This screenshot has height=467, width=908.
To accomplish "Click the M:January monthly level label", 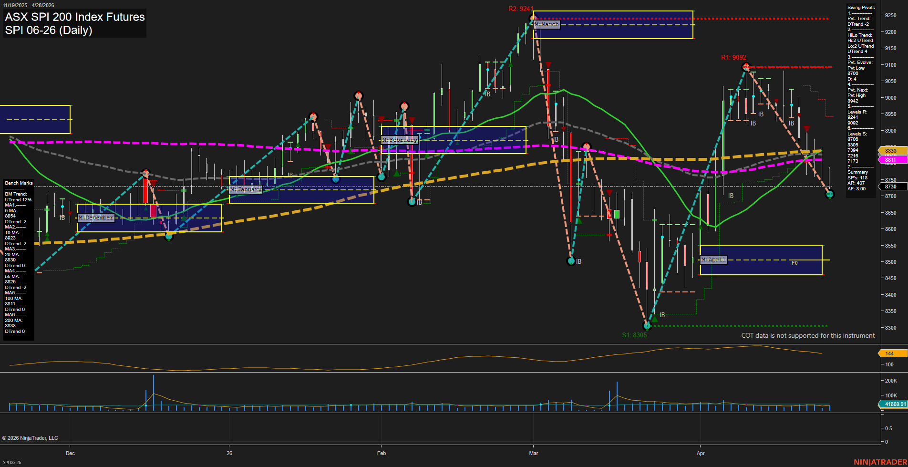I will (x=246, y=189).
